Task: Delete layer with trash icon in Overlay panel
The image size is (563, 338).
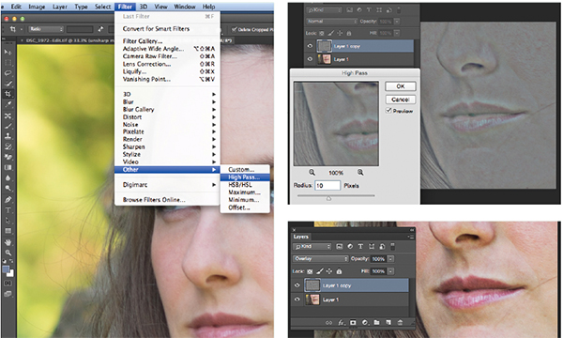Action: (400, 323)
